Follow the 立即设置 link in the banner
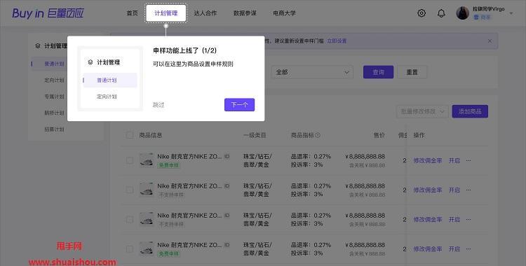The height and width of the screenshot is (266, 526). 337,41
